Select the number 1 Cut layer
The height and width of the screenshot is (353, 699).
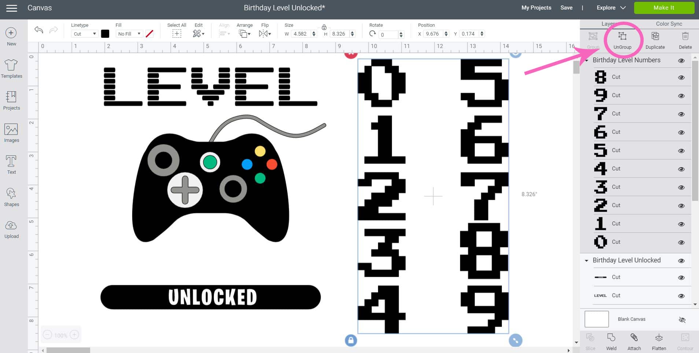pyautogui.click(x=642, y=224)
